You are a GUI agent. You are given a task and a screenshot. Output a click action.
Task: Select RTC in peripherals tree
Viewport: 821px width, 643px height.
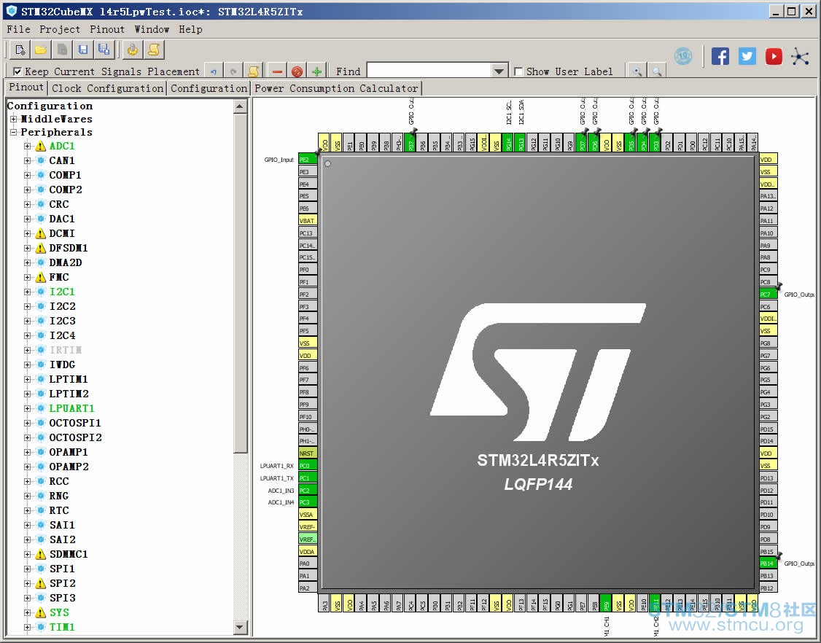coord(58,510)
